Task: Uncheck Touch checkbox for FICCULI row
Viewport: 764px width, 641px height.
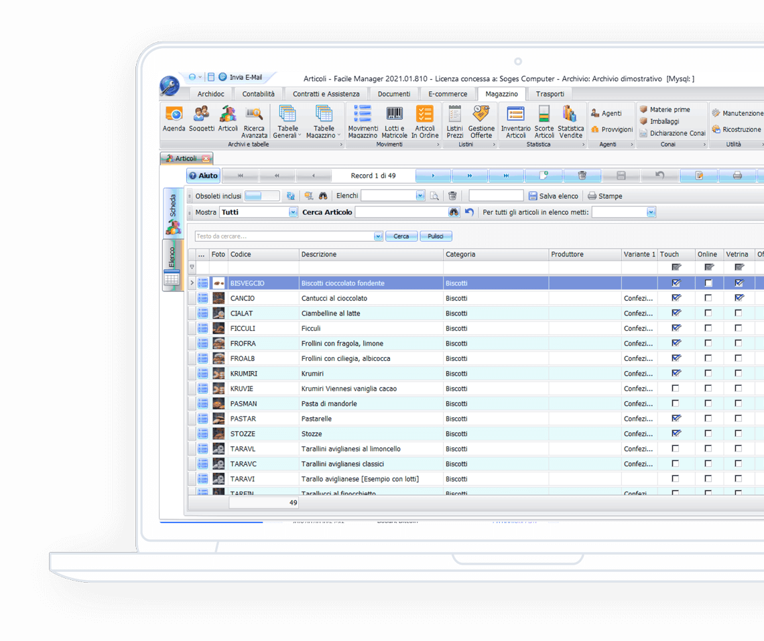Action: tap(676, 328)
